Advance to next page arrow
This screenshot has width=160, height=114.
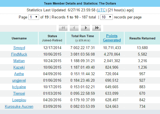point(85,28)
